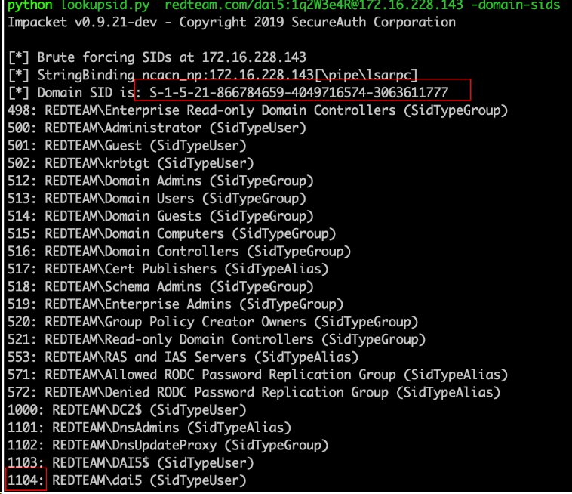
Task: Click the highlighted 1104 RID number
Action: click(x=26, y=480)
